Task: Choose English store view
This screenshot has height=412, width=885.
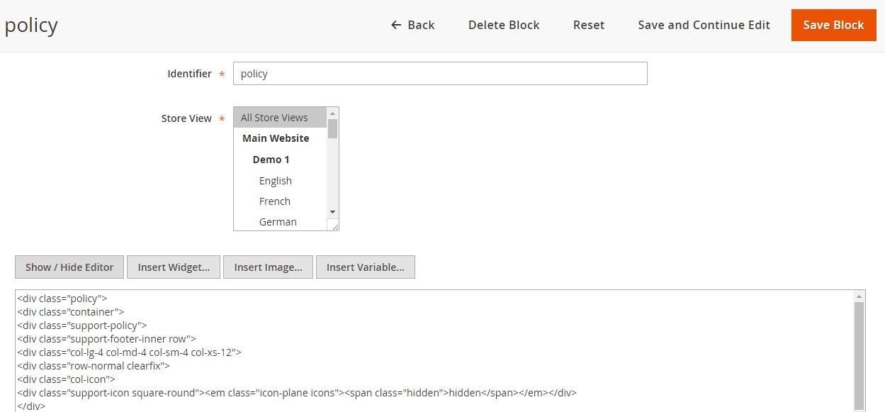Action: point(276,181)
